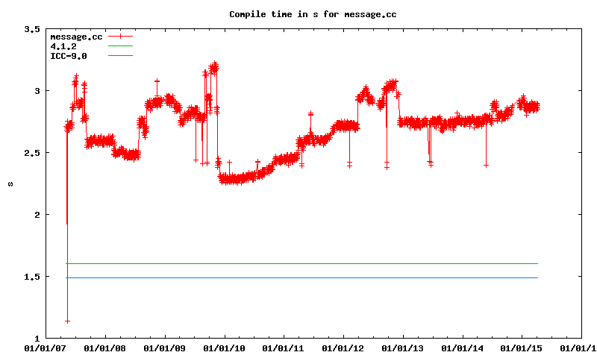
Task: Click the '01/01/07' x-axis date label
Action: pos(46,348)
